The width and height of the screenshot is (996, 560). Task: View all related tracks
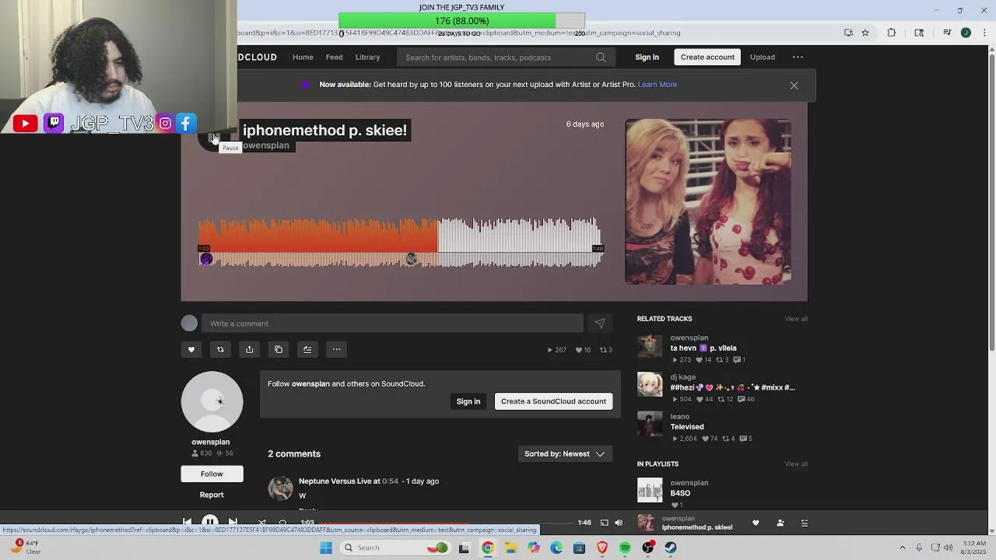[x=796, y=319]
